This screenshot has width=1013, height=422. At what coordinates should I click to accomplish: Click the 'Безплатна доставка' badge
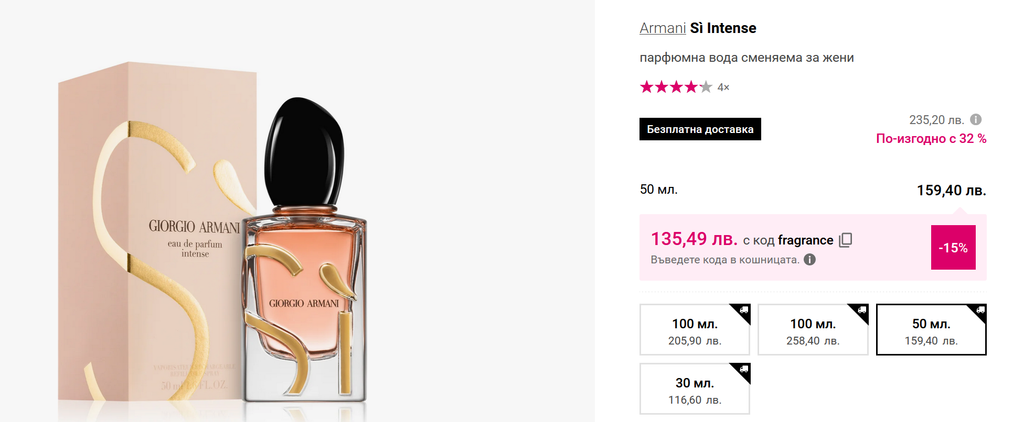click(700, 129)
